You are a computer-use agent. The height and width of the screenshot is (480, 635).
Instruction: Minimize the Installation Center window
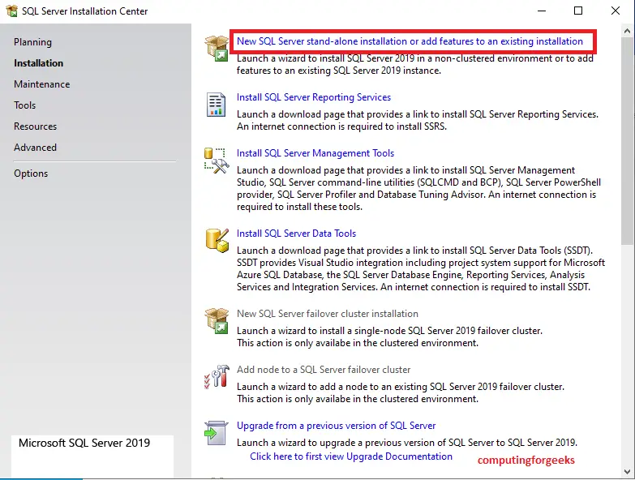(542, 11)
